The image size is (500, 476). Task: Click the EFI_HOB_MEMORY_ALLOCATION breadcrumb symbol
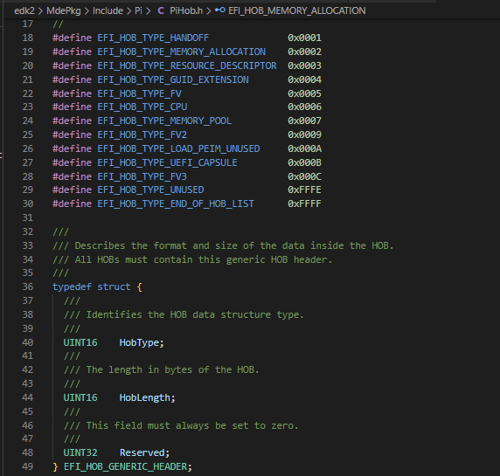pyautogui.click(x=297, y=10)
